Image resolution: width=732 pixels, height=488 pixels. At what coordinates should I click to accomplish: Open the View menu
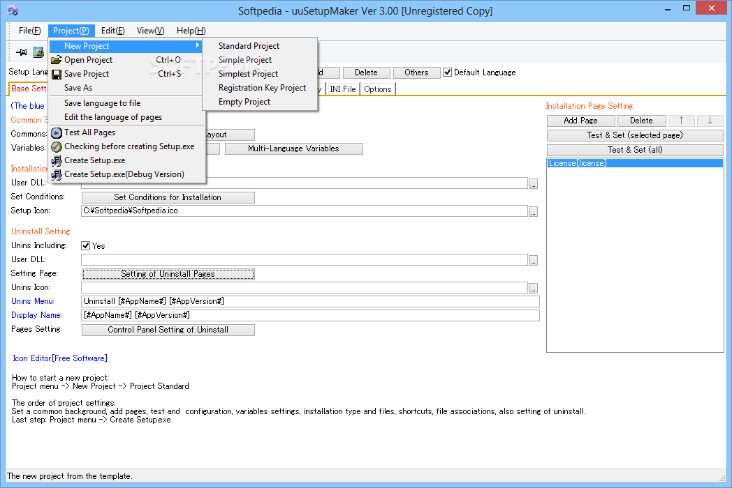coord(150,31)
